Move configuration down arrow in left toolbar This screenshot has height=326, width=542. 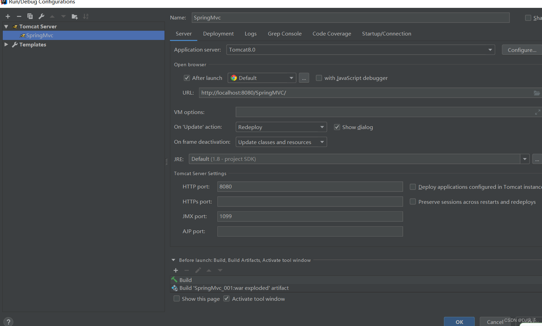point(63,16)
